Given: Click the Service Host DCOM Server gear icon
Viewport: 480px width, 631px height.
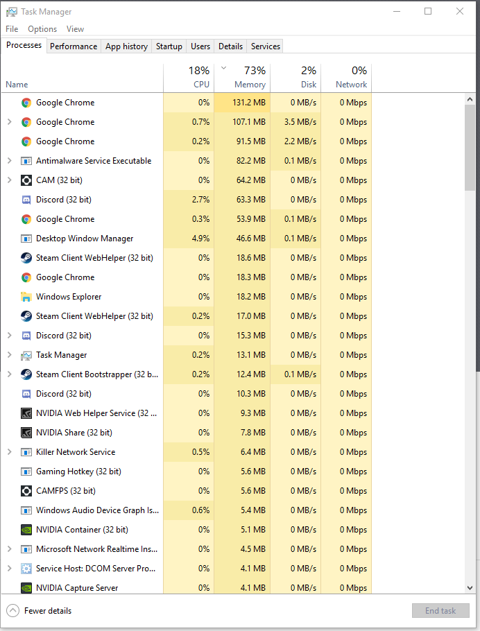Looking at the screenshot, I should (x=26, y=569).
